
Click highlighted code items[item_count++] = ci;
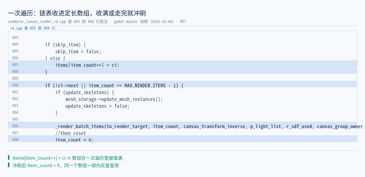[87, 65]
